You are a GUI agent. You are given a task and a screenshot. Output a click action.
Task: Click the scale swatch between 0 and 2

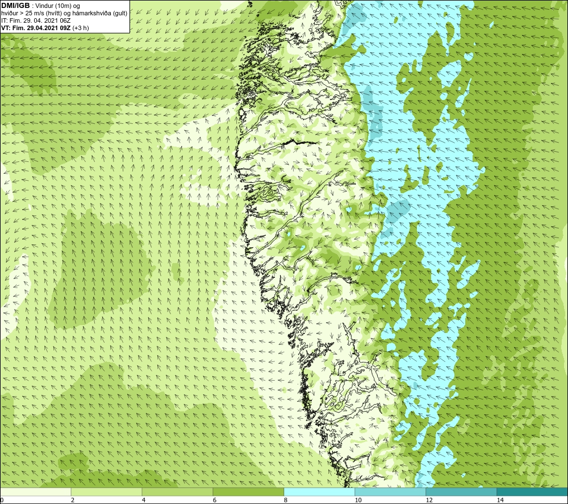point(35,492)
